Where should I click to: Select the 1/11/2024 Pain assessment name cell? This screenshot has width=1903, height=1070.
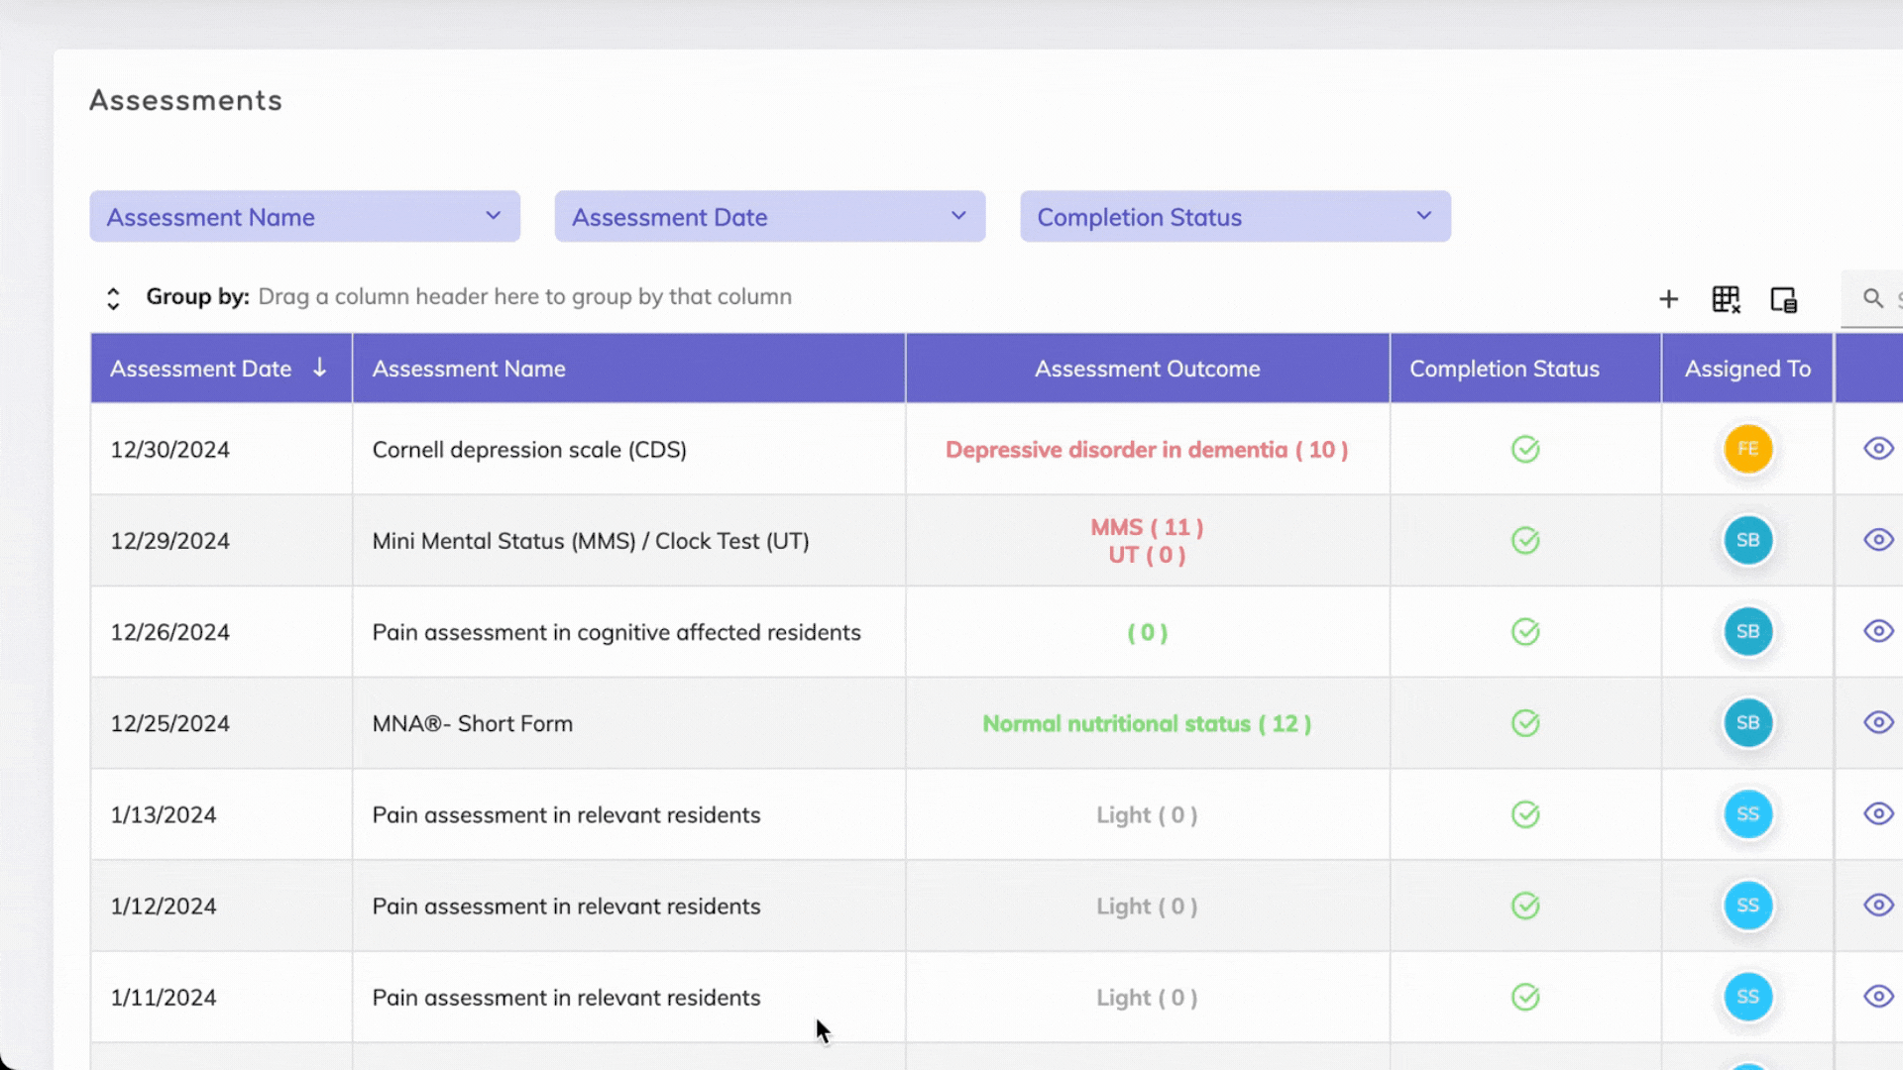tap(566, 998)
